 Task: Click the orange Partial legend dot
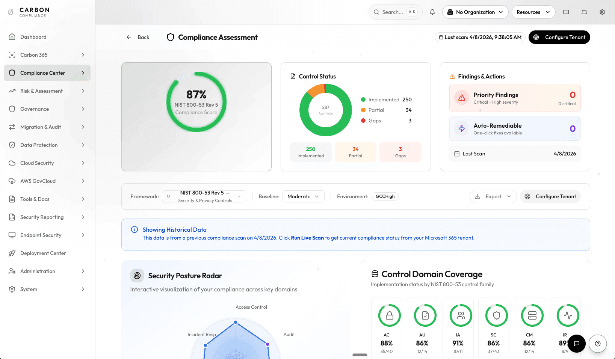tap(363, 110)
